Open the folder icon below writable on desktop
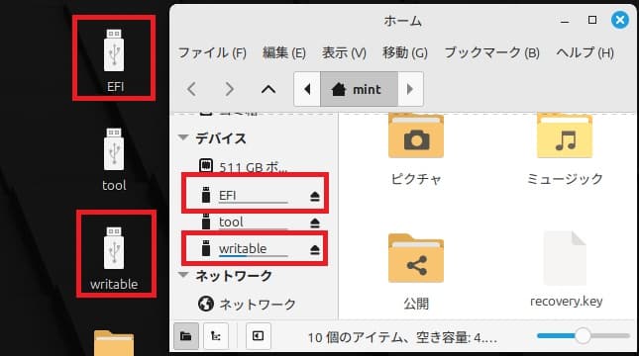The image size is (639, 356). pos(114,342)
